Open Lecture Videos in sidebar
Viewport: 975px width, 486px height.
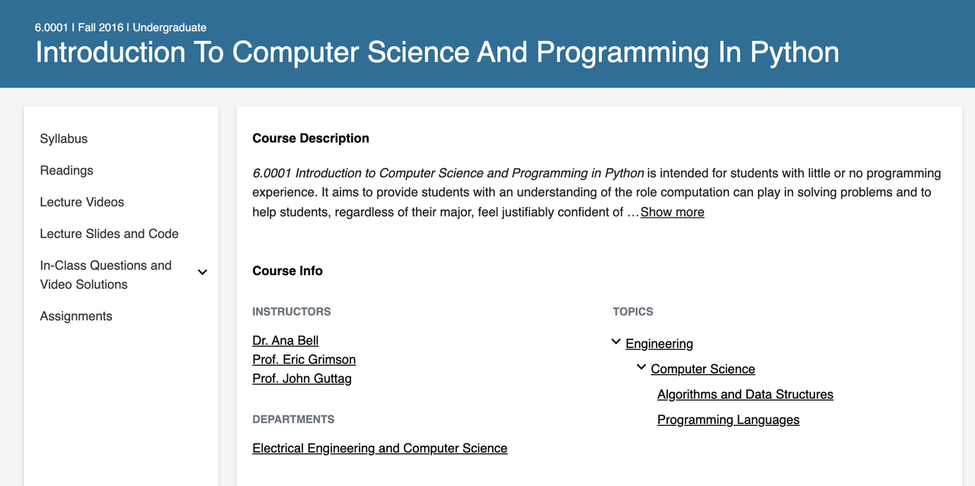click(x=82, y=202)
